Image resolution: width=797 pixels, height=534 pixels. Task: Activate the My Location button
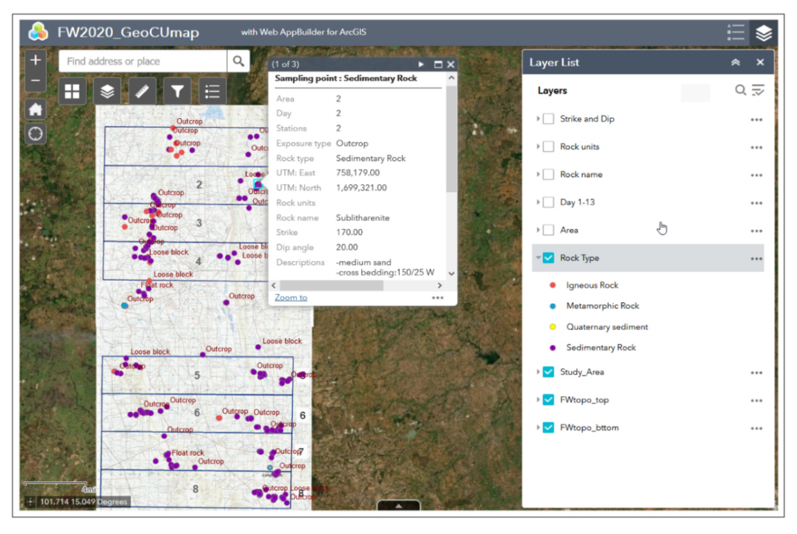point(36,133)
